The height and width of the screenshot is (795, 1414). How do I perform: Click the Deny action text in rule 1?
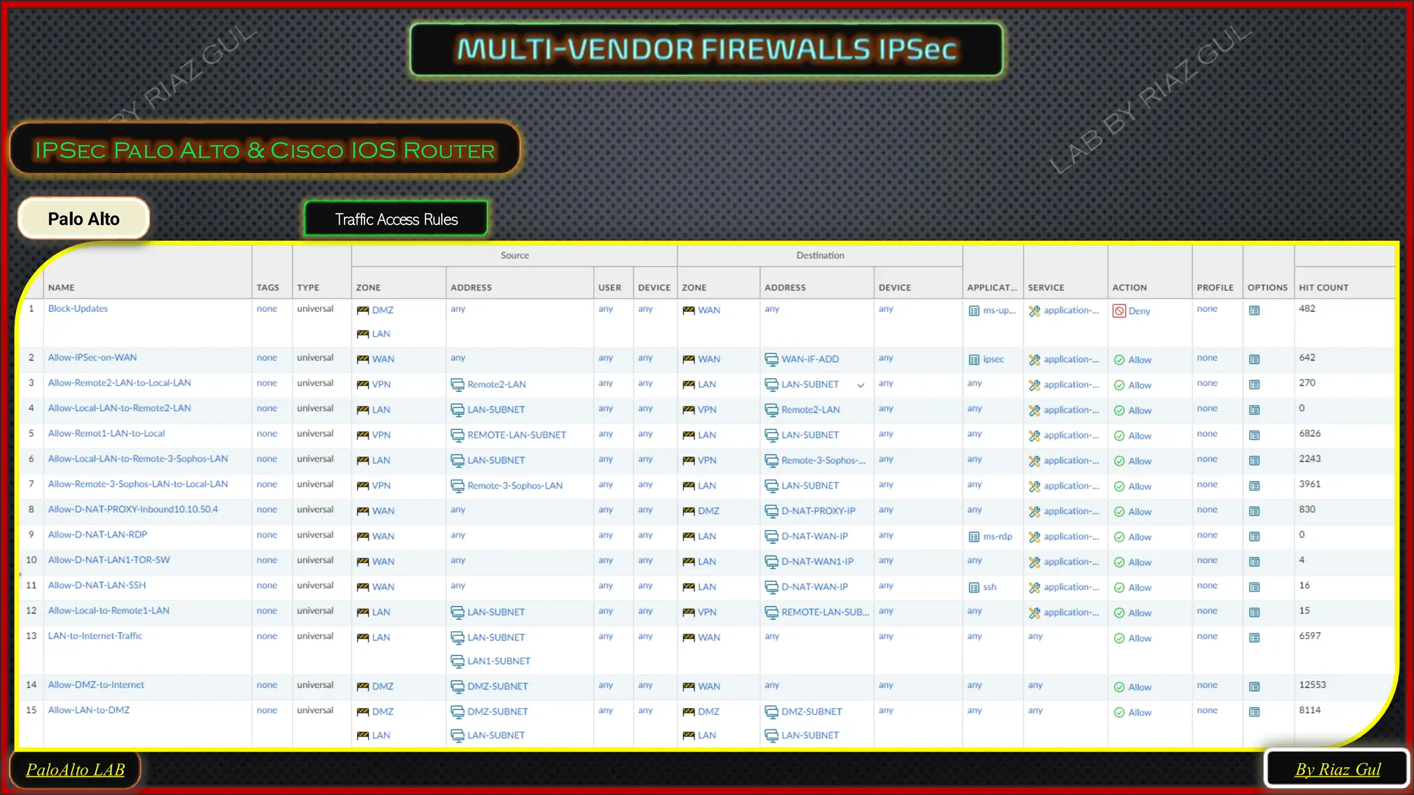pos(1139,311)
